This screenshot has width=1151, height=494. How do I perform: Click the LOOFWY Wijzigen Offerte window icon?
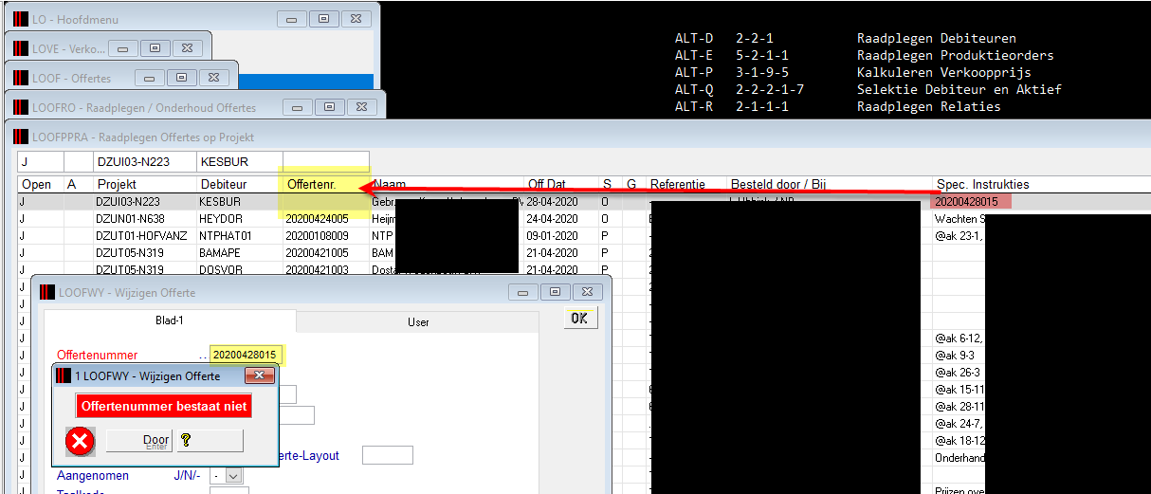[x=46, y=292]
